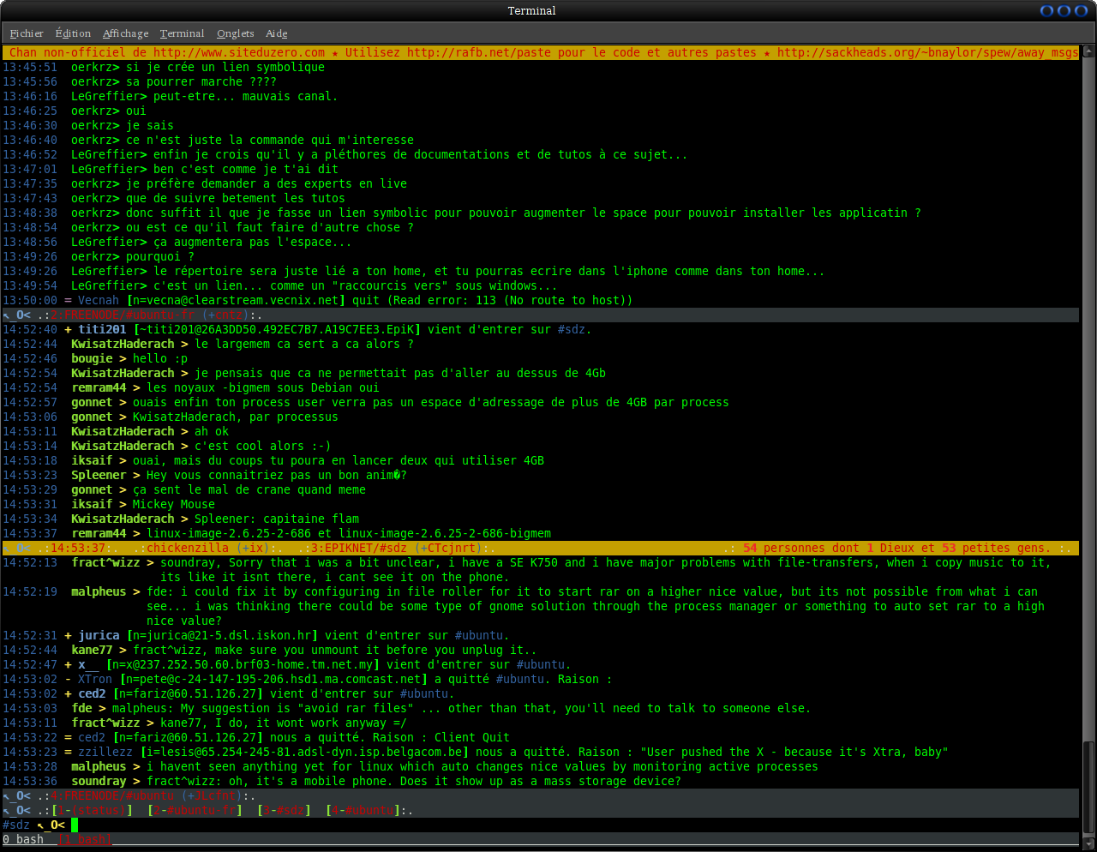
Task: Switch to the 2-#ubuntu-fr window tab
Action: point(195,810)
